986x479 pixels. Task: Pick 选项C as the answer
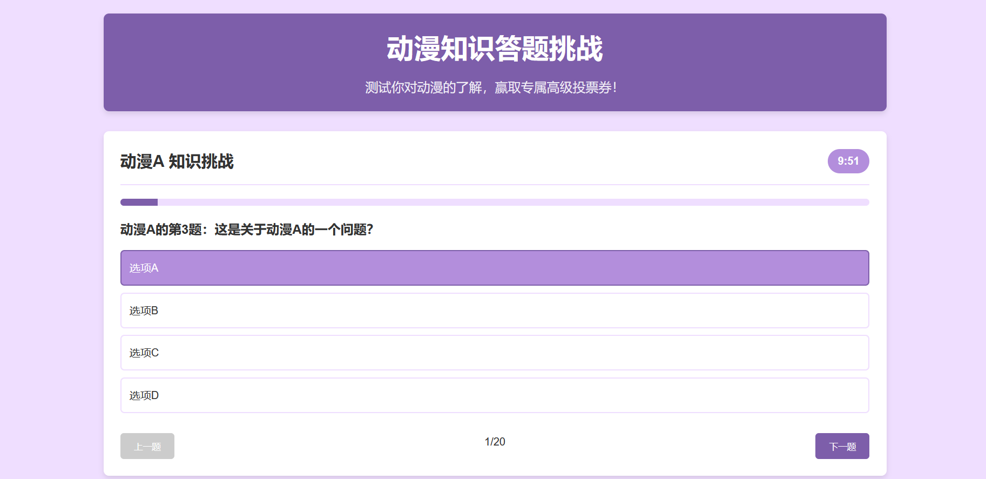click(x=494, y=353)
